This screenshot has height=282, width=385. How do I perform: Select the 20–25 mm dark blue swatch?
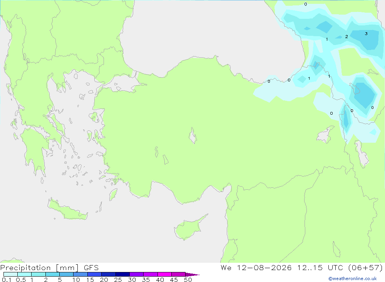tap(109, 274)
